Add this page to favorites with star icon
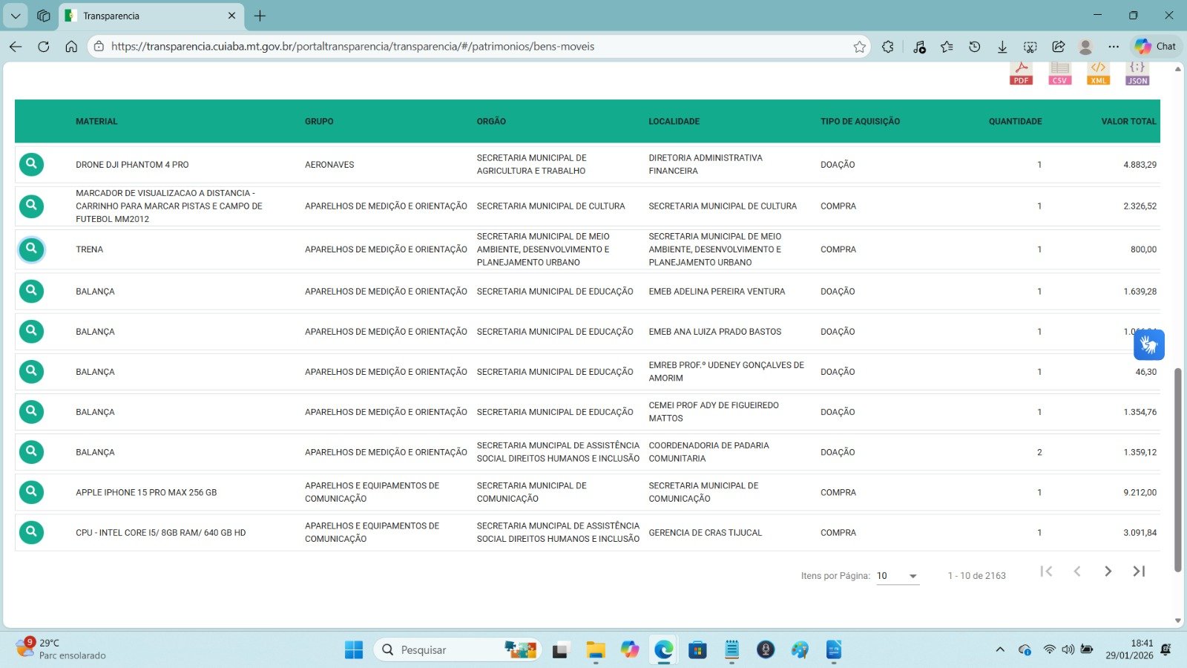This screenshot has height=668, width=1187. coord(859,47)
